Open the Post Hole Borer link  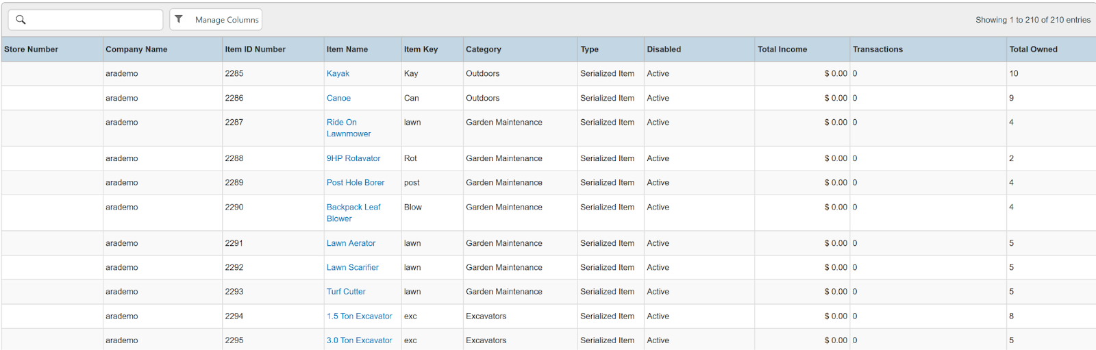(355, 183)
